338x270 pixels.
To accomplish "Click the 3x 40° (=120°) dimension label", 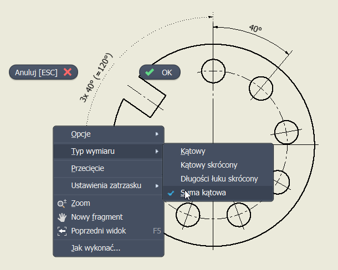I will click(96, 78).
